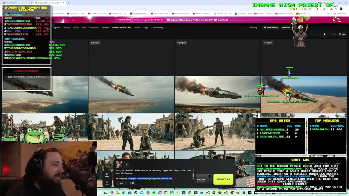Open the Assist menu item
The image size is (349, 196).
click(137, 27)
